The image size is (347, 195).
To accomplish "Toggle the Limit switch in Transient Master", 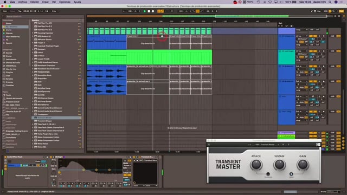I will tap(291, 174).
